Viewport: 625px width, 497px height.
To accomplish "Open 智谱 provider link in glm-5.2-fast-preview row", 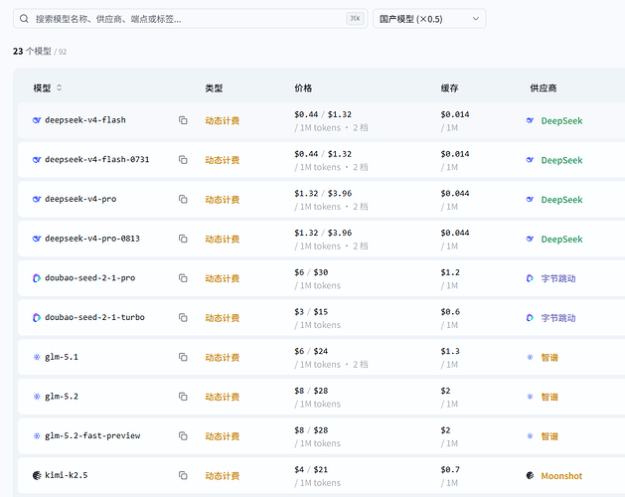I will click(x=549, y=436).
